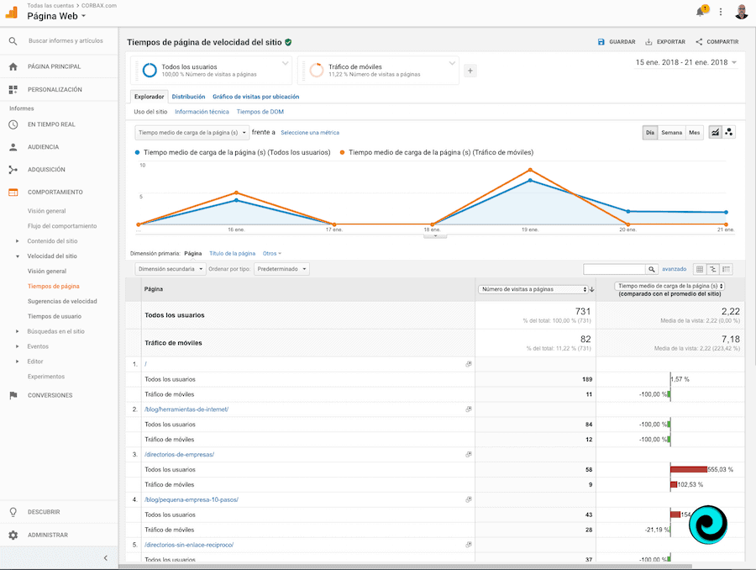The width and height of the screenshot is (756, 570).
Task: Open the Página Web account selector
Action: click(x=56, y=16)
